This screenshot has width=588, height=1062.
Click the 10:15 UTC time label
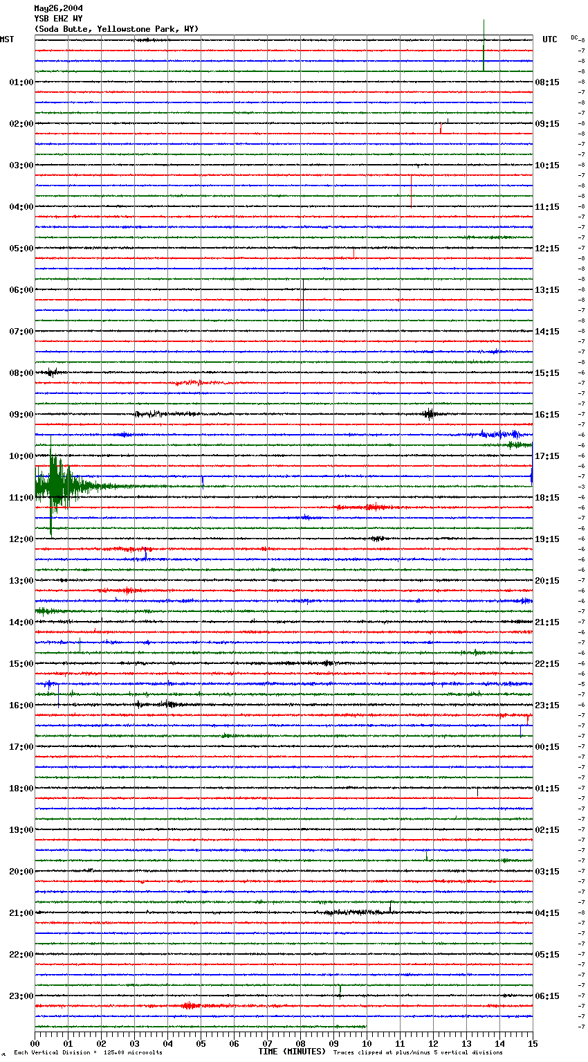(547, 165)
